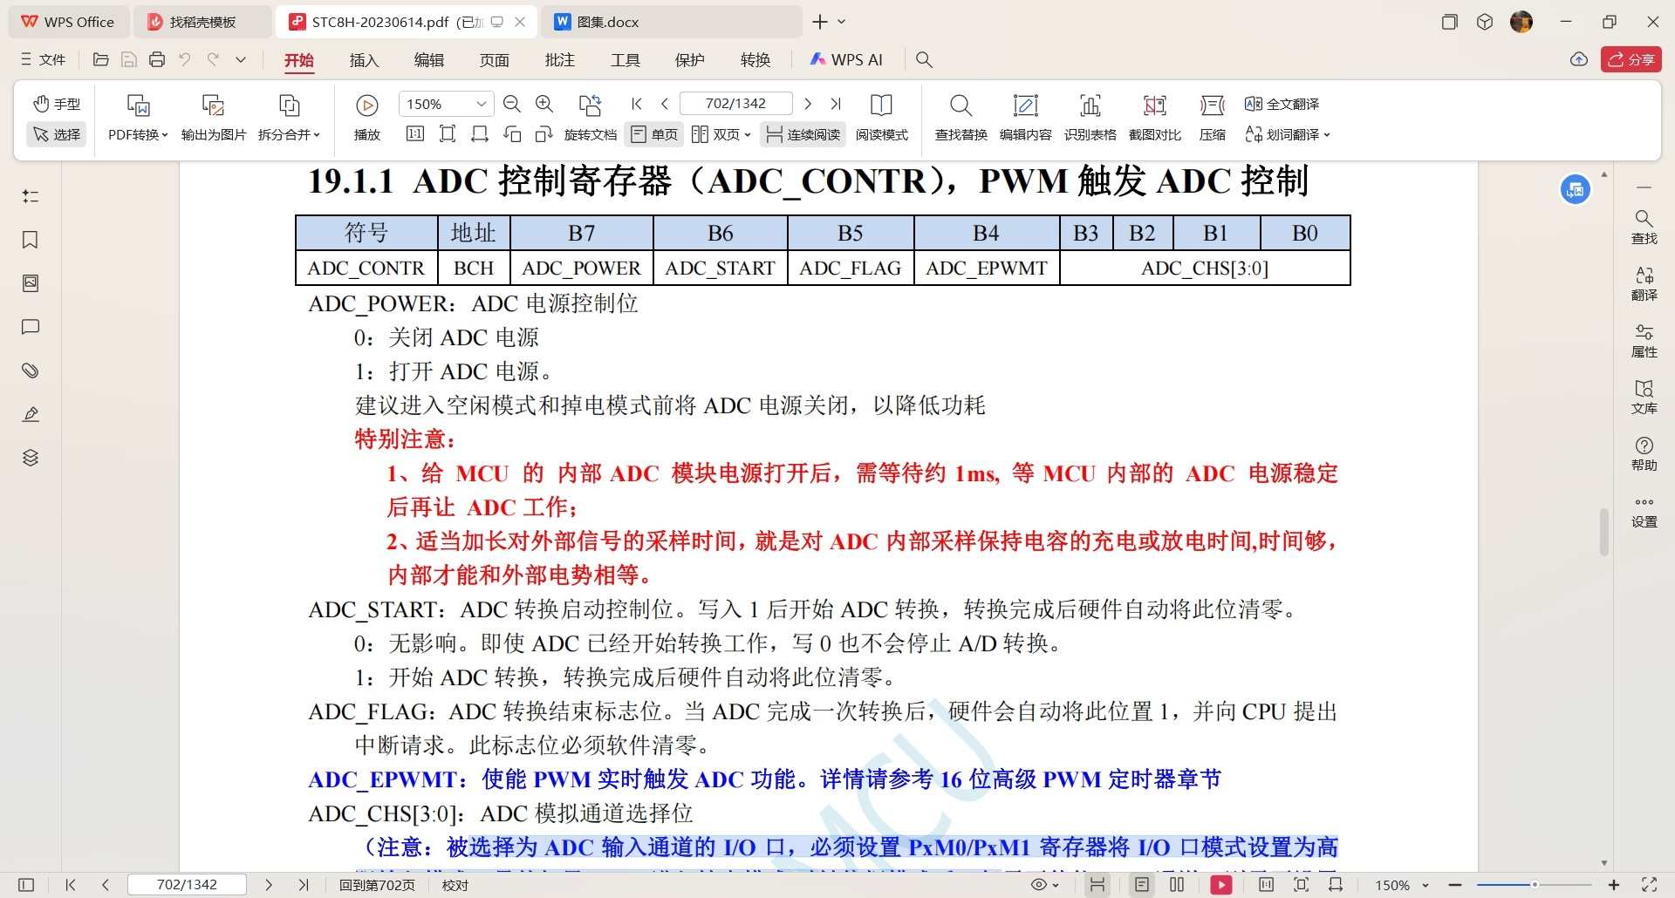The width and height of the screenshot is (1675, 898).
Task: Click the 旋转文档 rotate document icon
Action: tap(591, 105)
